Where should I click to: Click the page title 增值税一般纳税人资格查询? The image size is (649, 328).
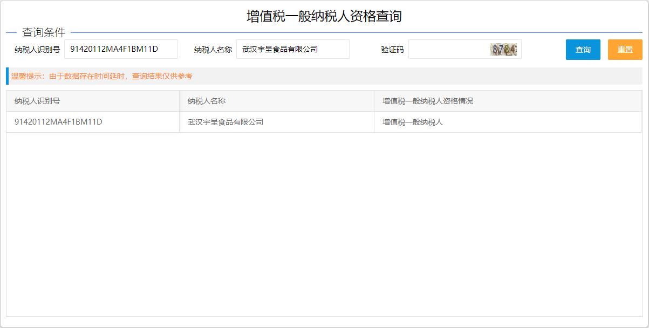pyautogui.click(x=324, y=16)
